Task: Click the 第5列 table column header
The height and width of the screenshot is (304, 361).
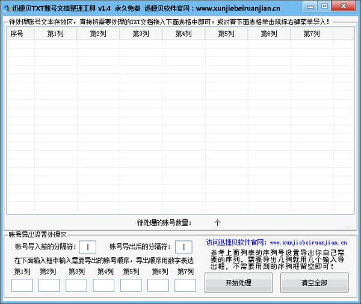Action: (x=226, y=34)
